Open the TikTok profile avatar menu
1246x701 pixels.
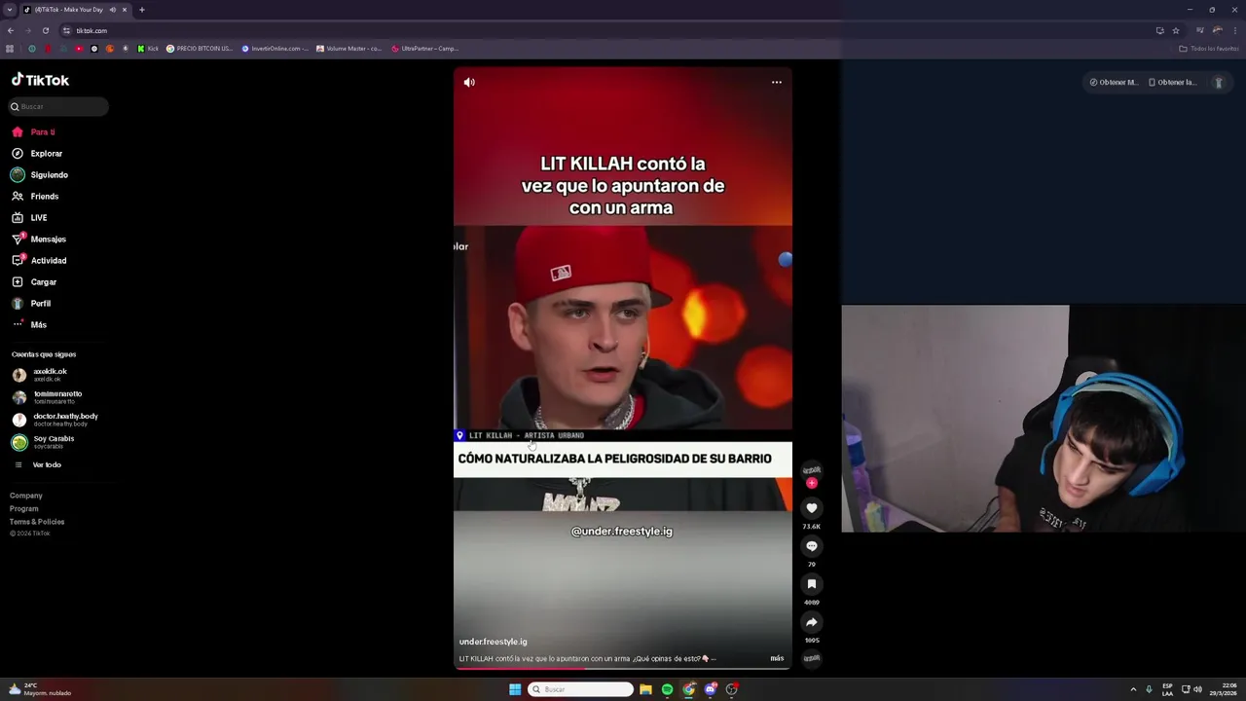pos(1218,82)
